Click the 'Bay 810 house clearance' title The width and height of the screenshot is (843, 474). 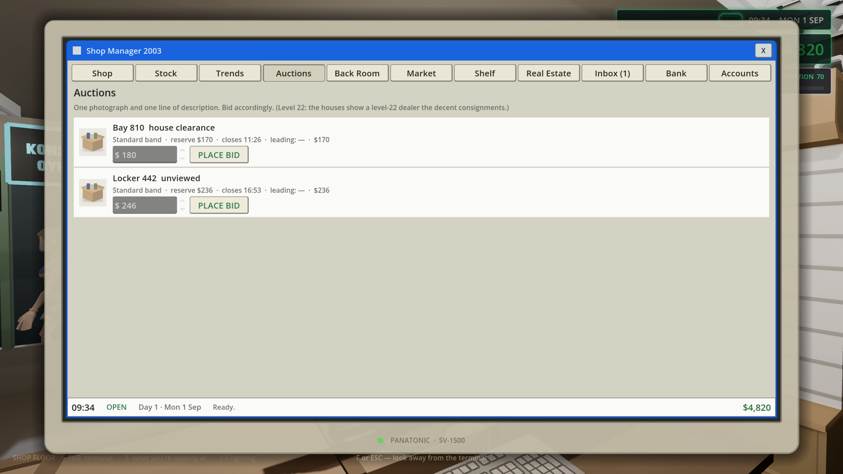click(164, 128)
